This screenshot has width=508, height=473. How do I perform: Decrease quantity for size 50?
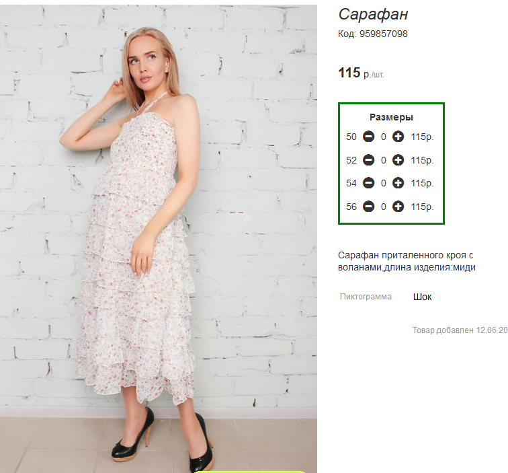point(368,137)
